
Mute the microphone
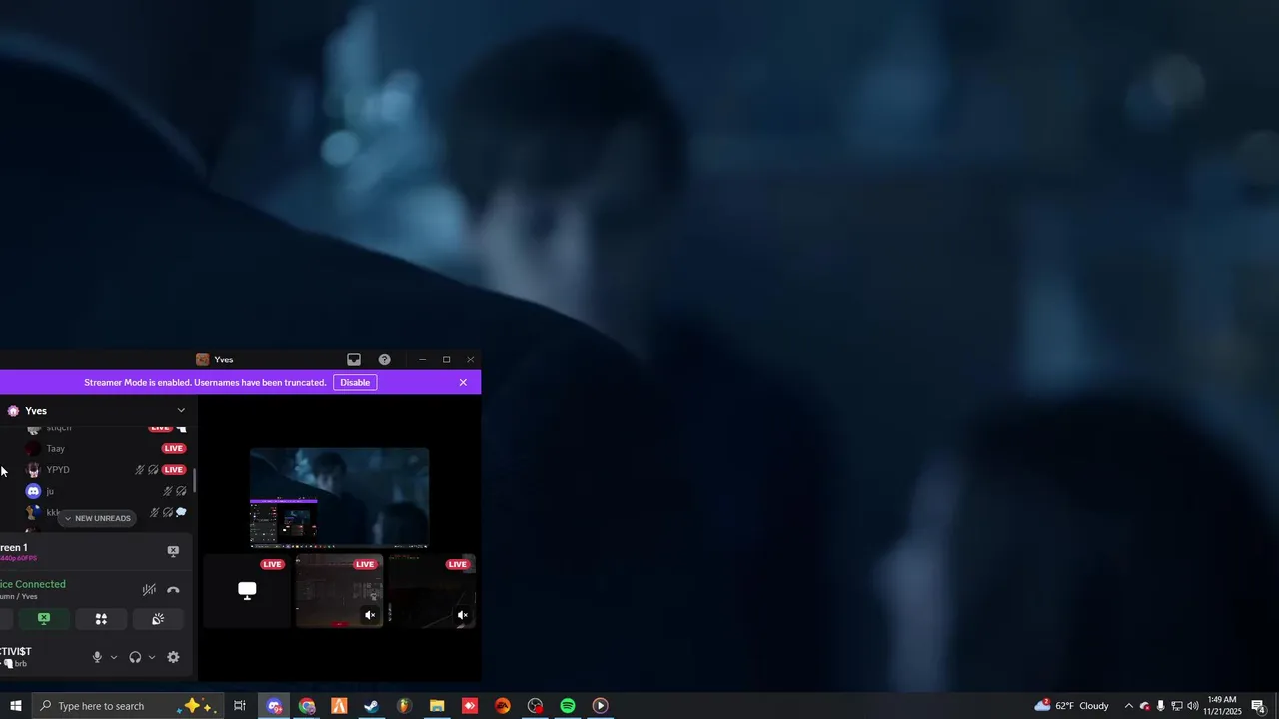click(x=97, y=657)
